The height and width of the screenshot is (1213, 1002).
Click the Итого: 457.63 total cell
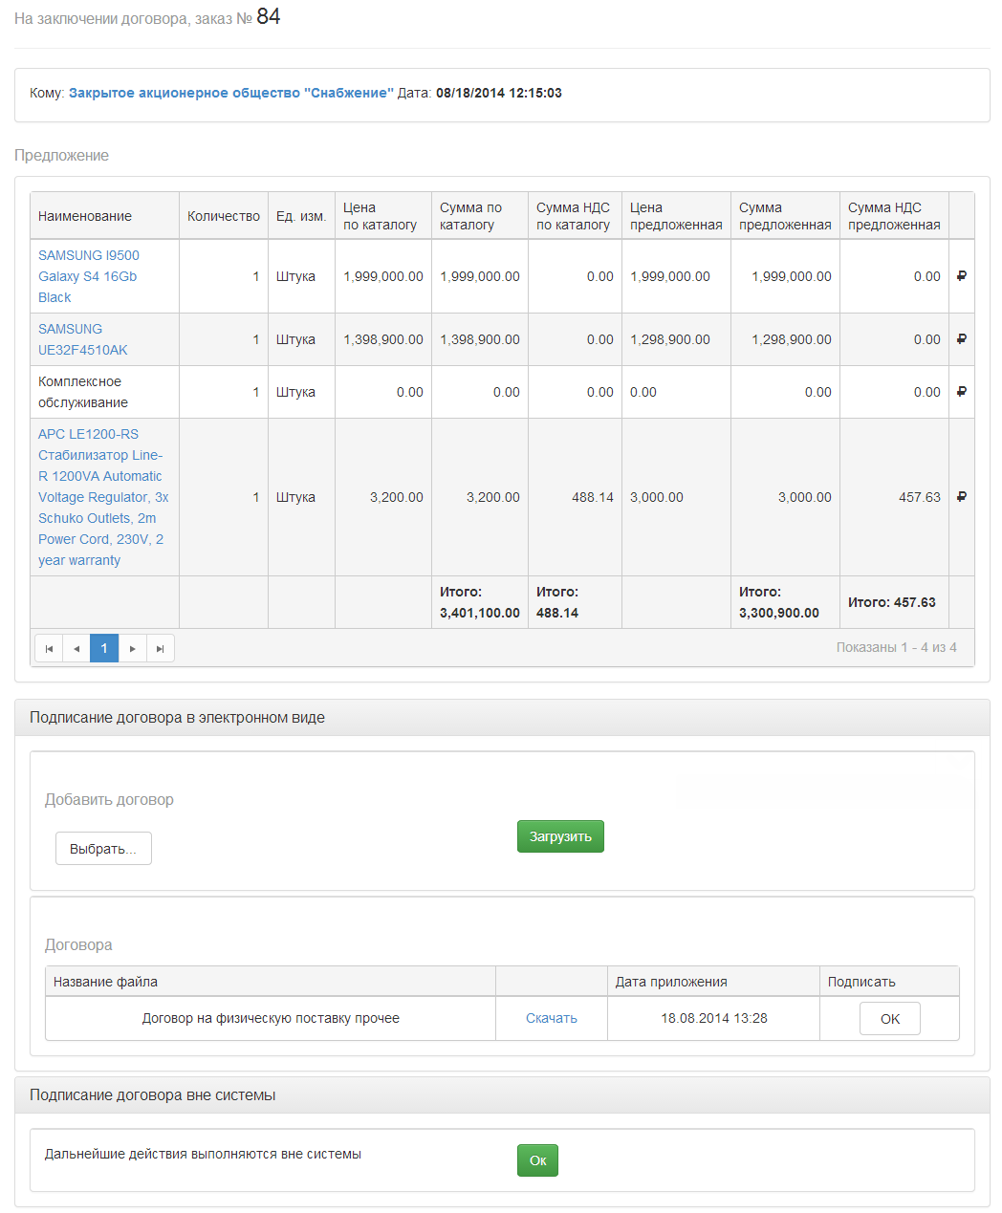[x=894, y=602]
